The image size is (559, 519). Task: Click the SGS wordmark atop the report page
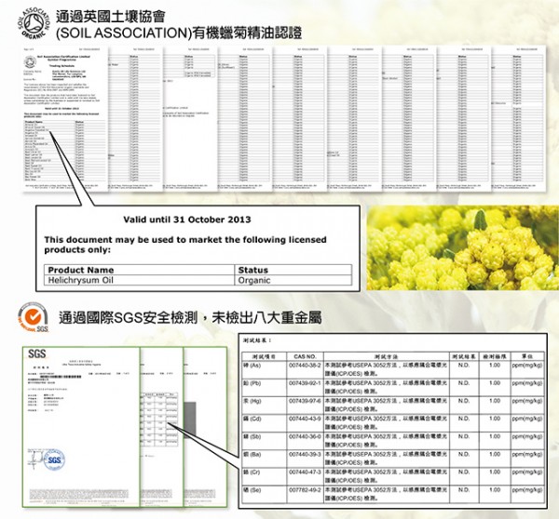coord(36,353)
